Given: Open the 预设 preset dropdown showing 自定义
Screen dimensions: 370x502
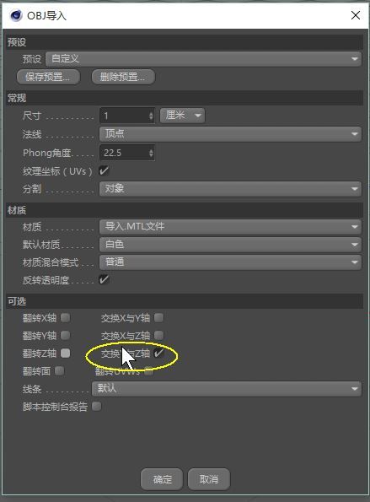Looking at the screenshot, I should 203,59.
